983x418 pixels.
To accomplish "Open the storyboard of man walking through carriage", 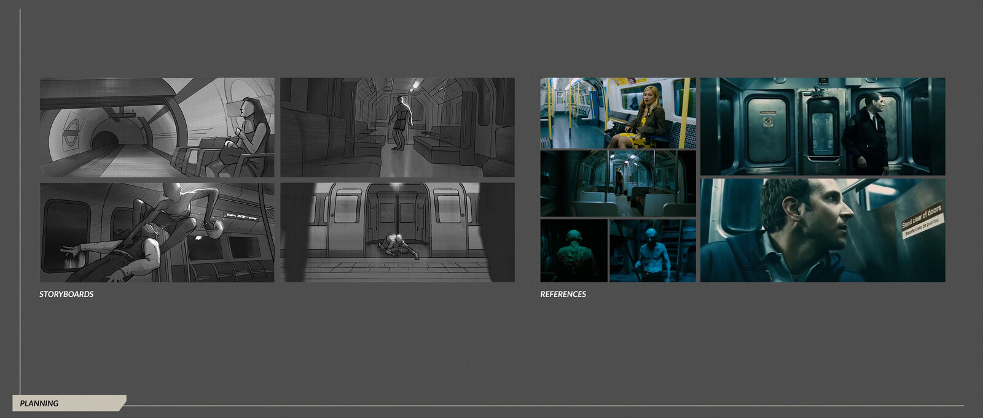I will pyautogui.click(x=398, y=128).
